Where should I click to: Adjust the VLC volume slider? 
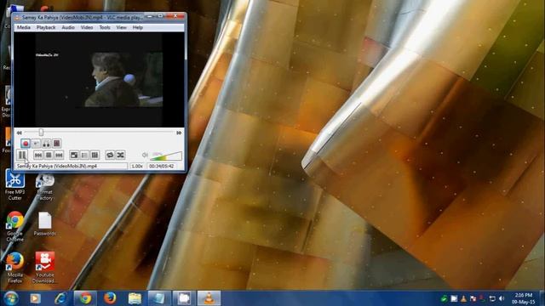click(x=166, y=156)
